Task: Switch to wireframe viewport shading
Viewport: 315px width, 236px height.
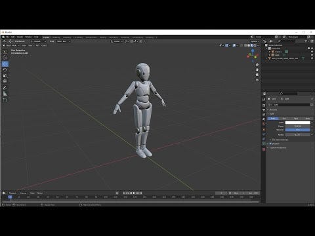Action: tap(245, 45)
